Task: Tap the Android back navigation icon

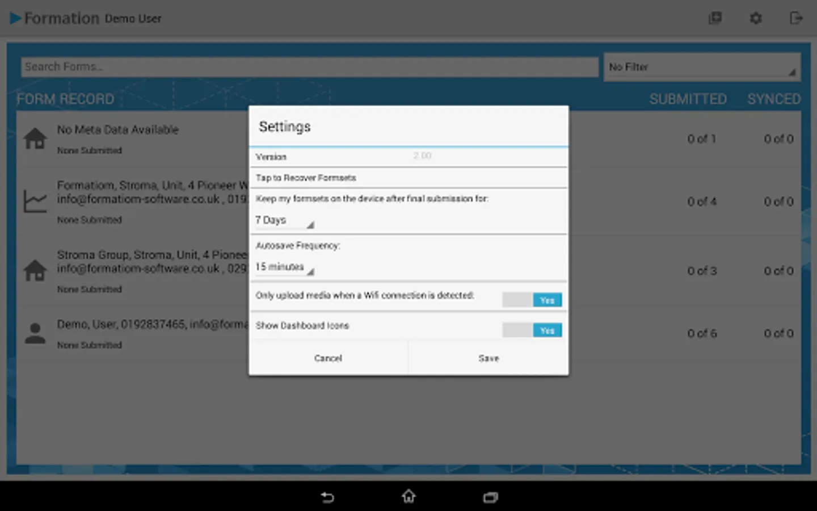Action: click(x=327, y=497)
